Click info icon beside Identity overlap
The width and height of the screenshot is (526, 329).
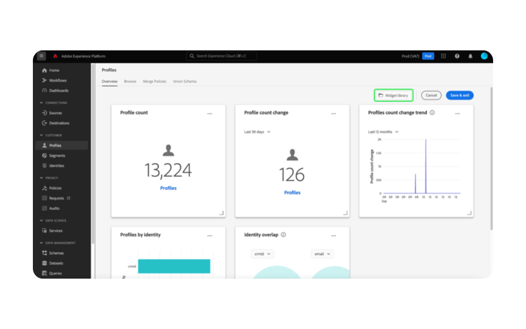click(x=284, y=235)
